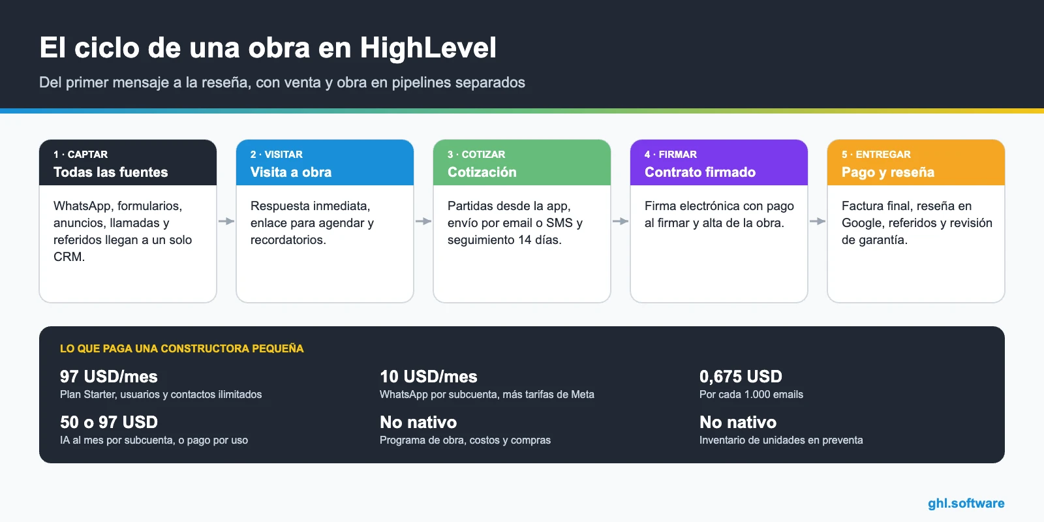
Task: Click the text 'Respuesta inmediata, enlace para agendar'
Action: (312, 223)
